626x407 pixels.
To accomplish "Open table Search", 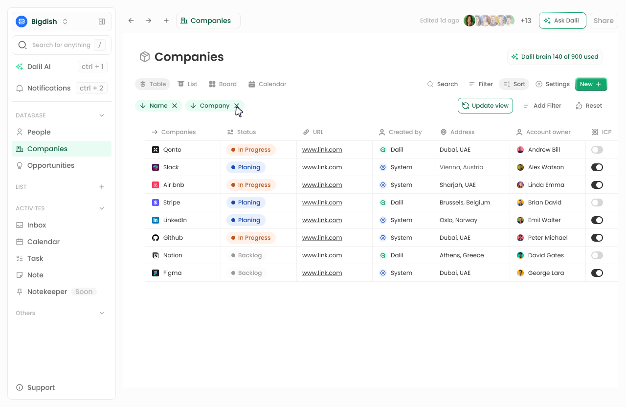I will pyautogui.click(x=442, y=84).
